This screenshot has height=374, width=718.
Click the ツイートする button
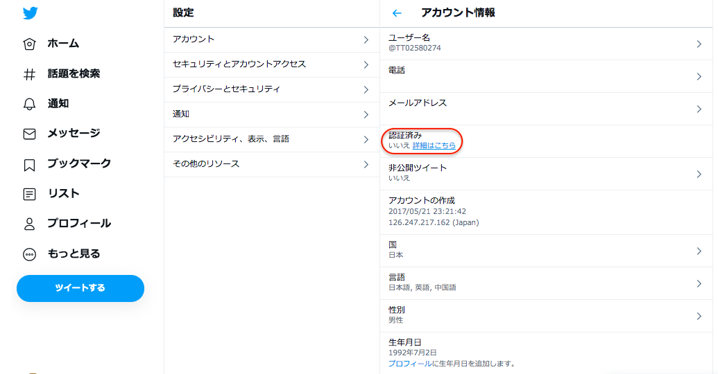click(80, 288)
